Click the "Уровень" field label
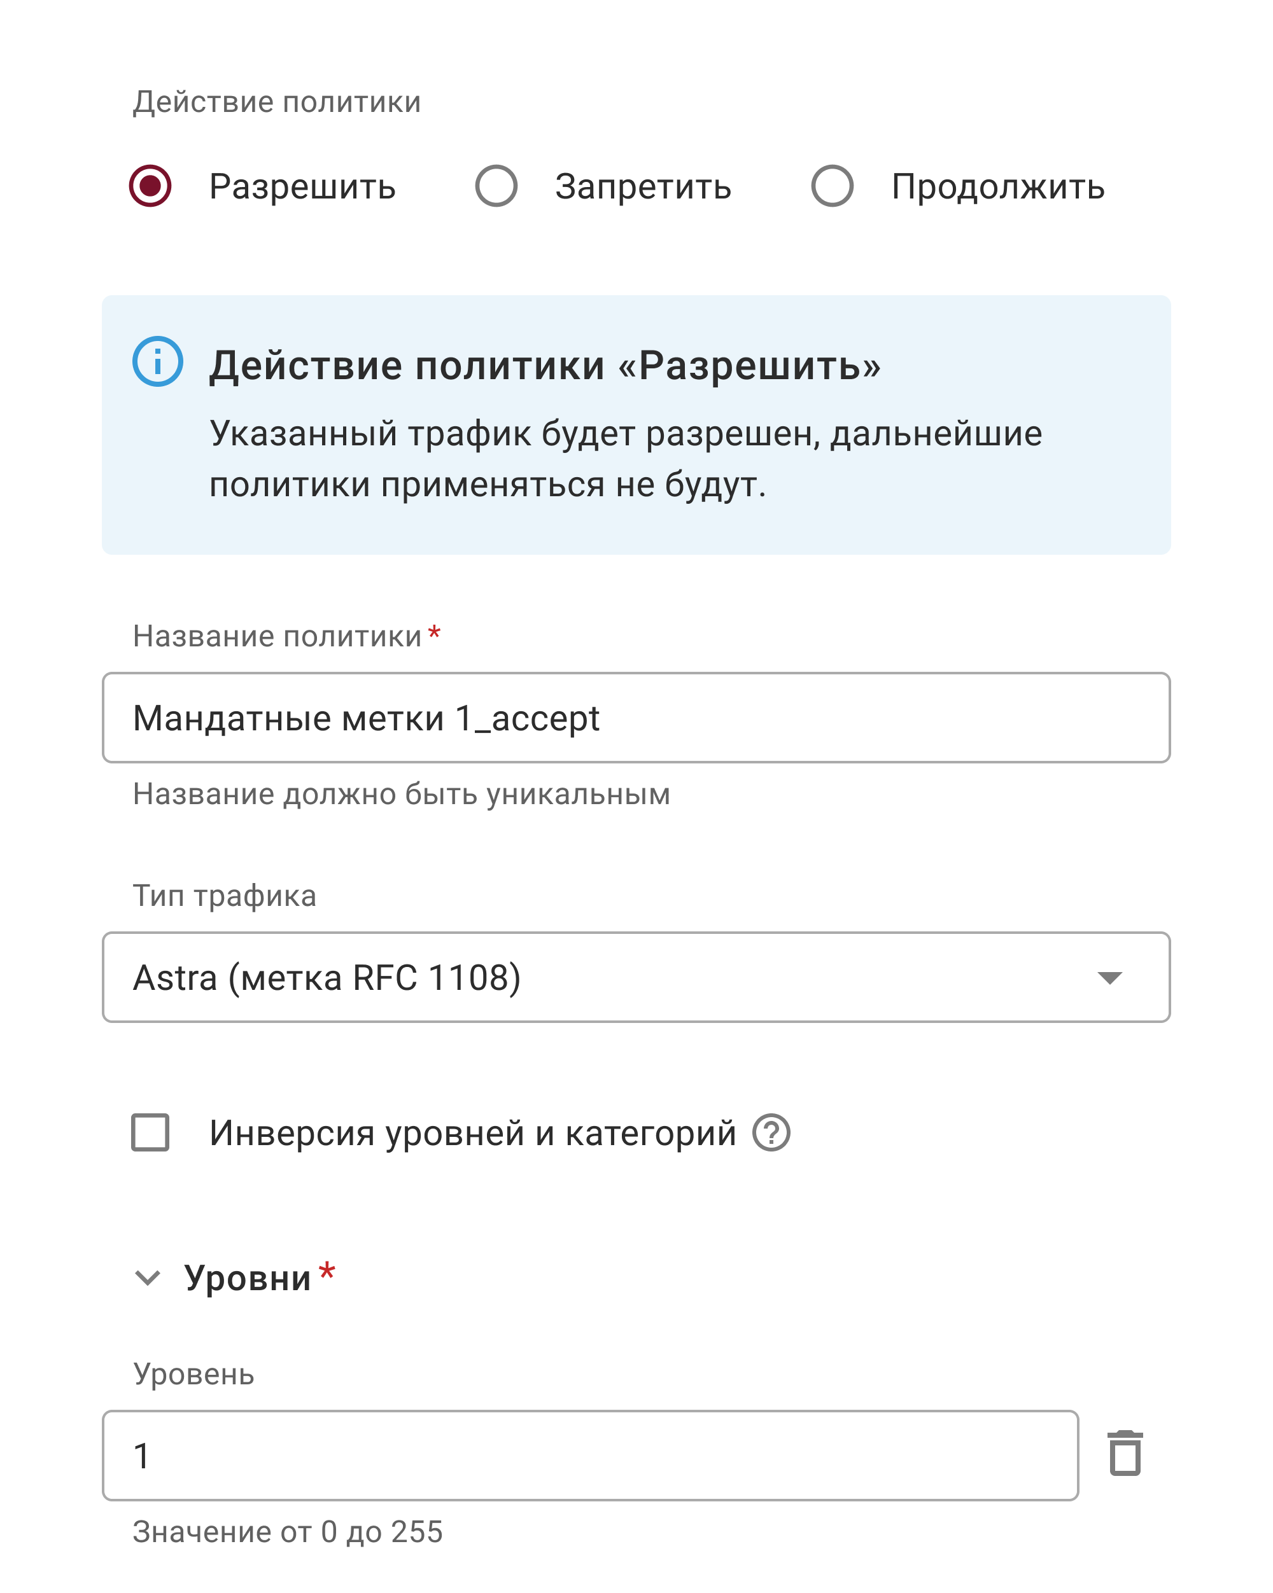Viewport: 1273px width, 1593px height. coord(193,1374)
